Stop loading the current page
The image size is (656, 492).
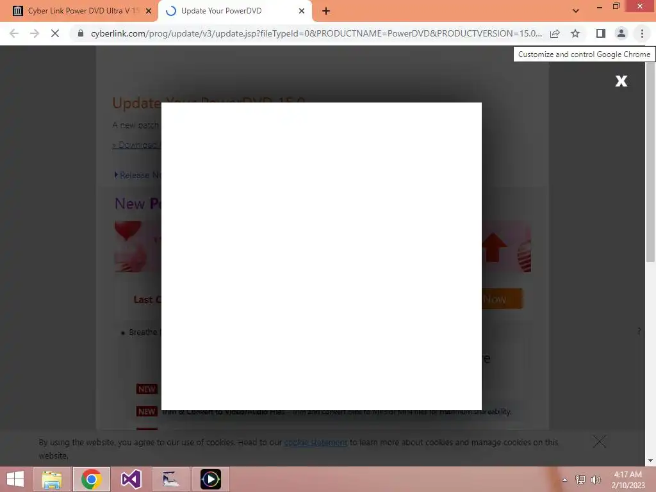click(x=55, y=33)
